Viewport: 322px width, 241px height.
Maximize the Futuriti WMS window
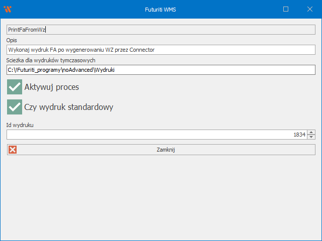286,9
